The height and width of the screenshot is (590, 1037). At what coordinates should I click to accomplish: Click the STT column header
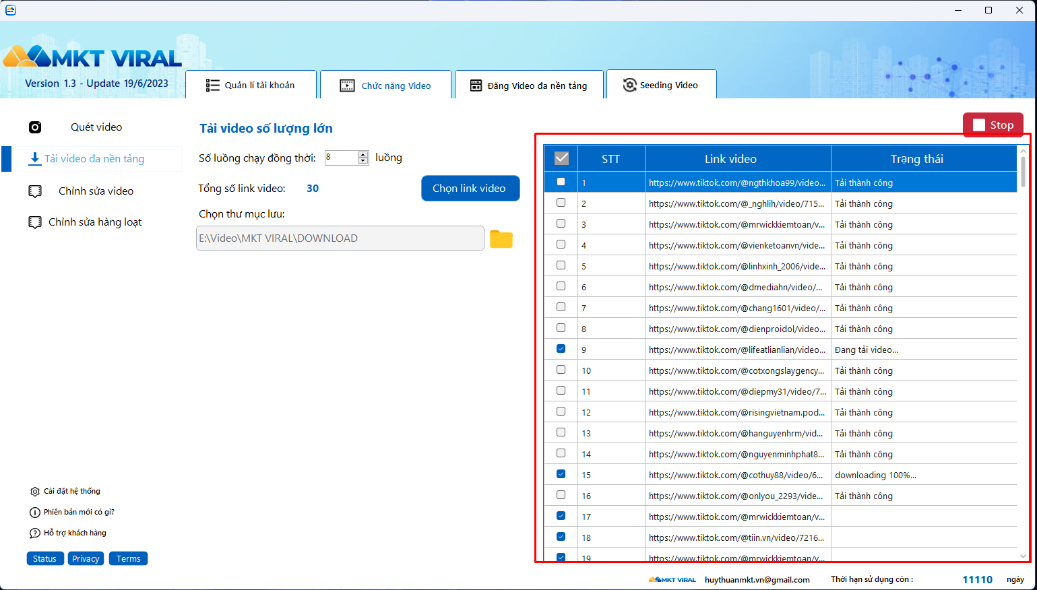pyautogui.click(x=611, y=159)
